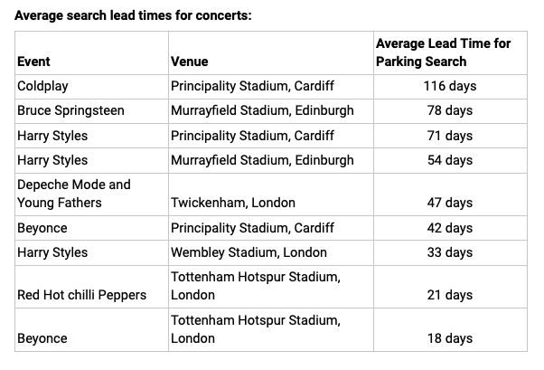Select the 42 days cell

[x=449, y=228]
